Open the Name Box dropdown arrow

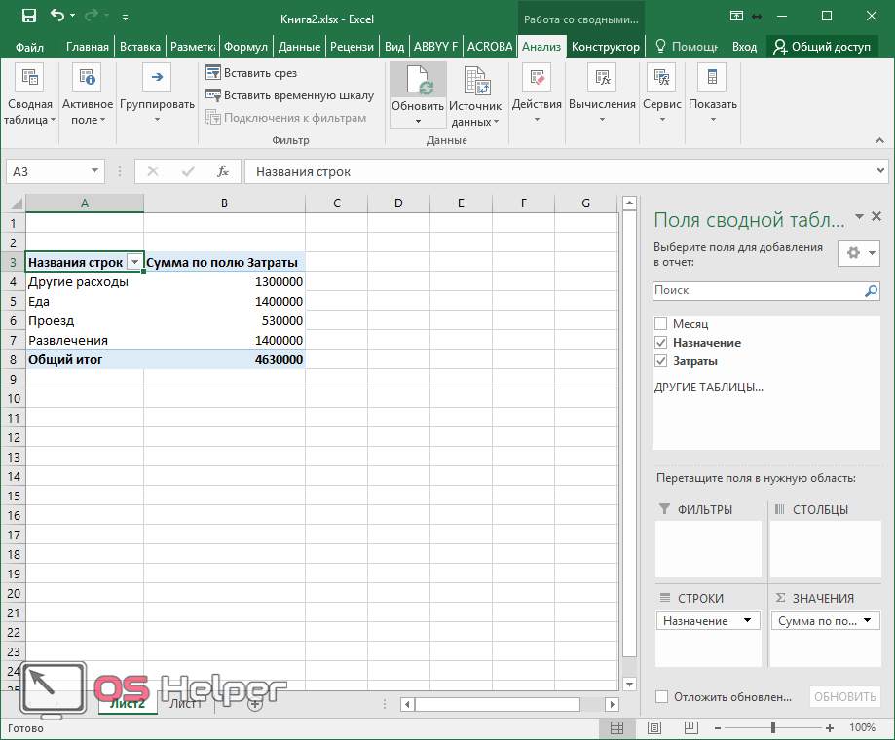pos(94,171)
